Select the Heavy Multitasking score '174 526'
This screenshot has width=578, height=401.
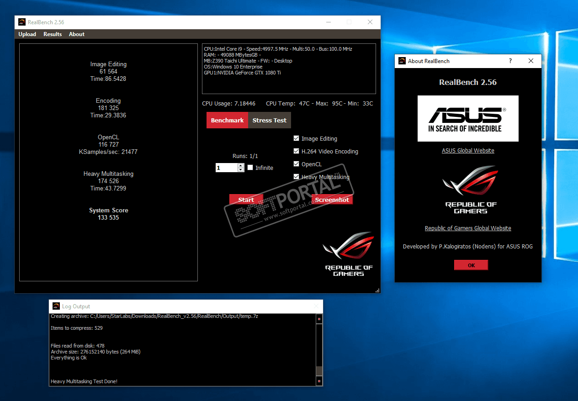tap(108, 181)
